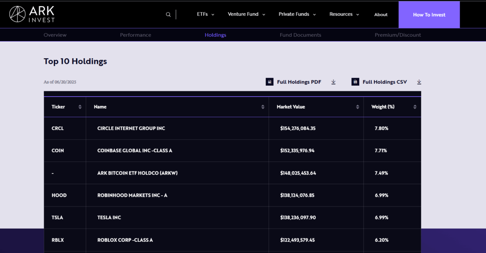Click the ARK Invest logo
Image resolution: width=486 pixels, height=253 pixels.
tap(32, 14)
